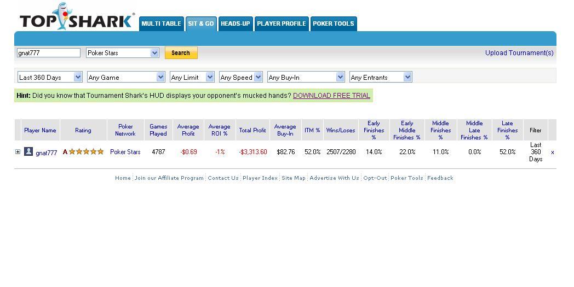Image resolution: width=574 pixels, height=287 pixels.
Task: Open the Any Game dropdown
Action: point(126,77)
